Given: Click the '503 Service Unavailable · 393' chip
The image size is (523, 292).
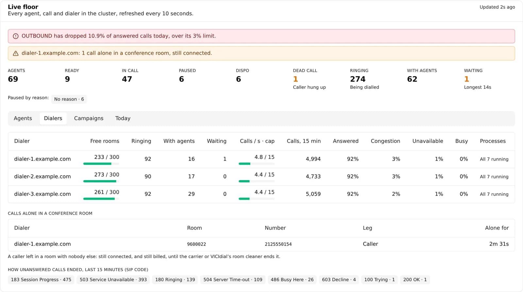Looking at the screenshot, I should [x=113, y=280].
